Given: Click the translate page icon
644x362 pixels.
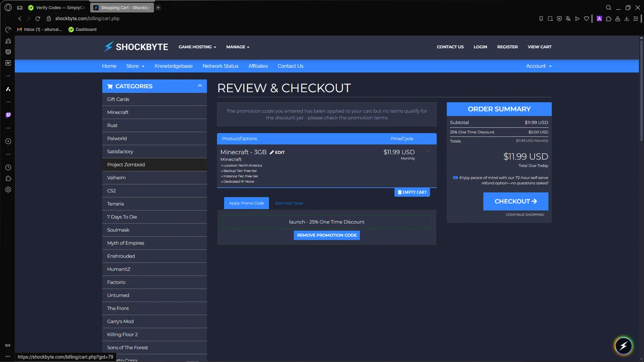Looking at the screenshot, I should [x=568, y=18].
